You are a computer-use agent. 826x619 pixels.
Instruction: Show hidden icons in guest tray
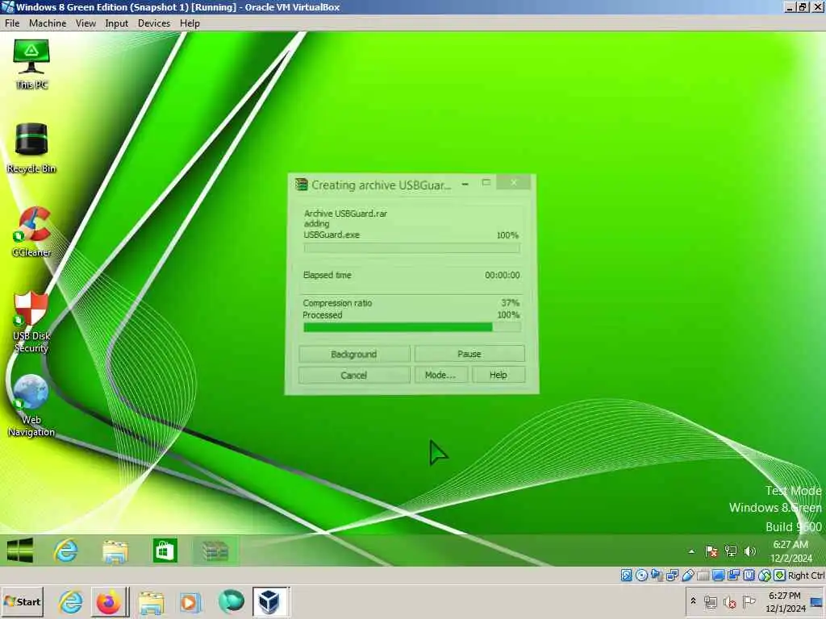click(x=691, y=551)
